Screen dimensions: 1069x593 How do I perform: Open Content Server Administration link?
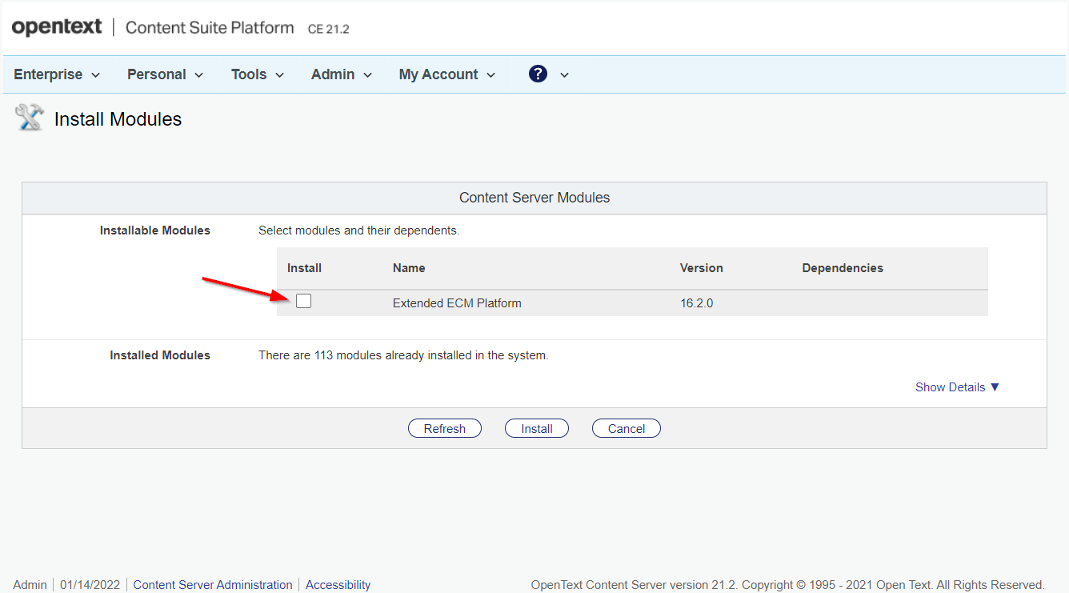(213, 585)
